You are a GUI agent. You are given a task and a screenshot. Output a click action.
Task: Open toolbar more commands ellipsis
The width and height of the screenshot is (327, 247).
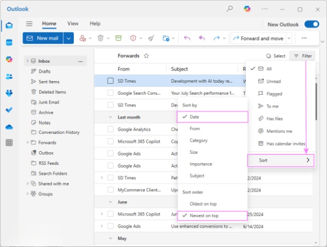[304, 38]
